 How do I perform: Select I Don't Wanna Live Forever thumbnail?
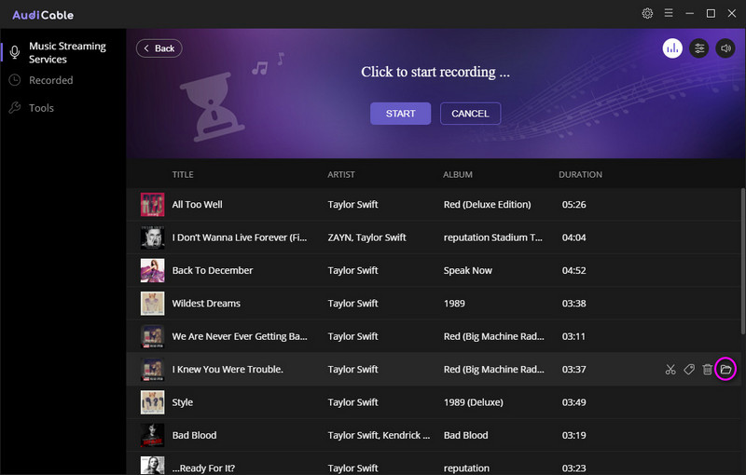pos(152,237)
